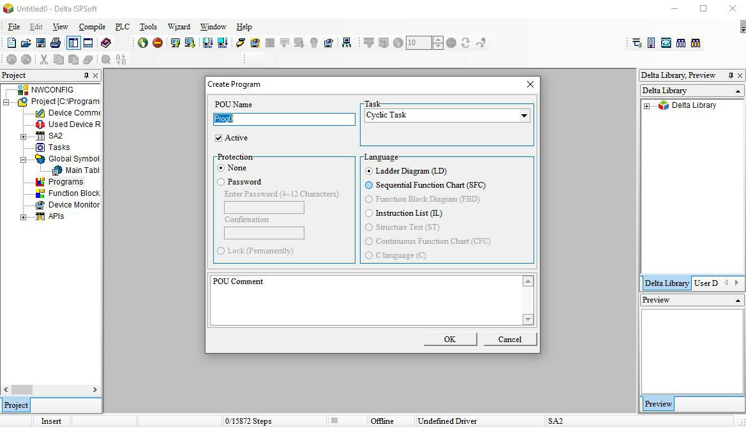
Task: Collapse the Global Symbols node
Action: tap(24, 160)
